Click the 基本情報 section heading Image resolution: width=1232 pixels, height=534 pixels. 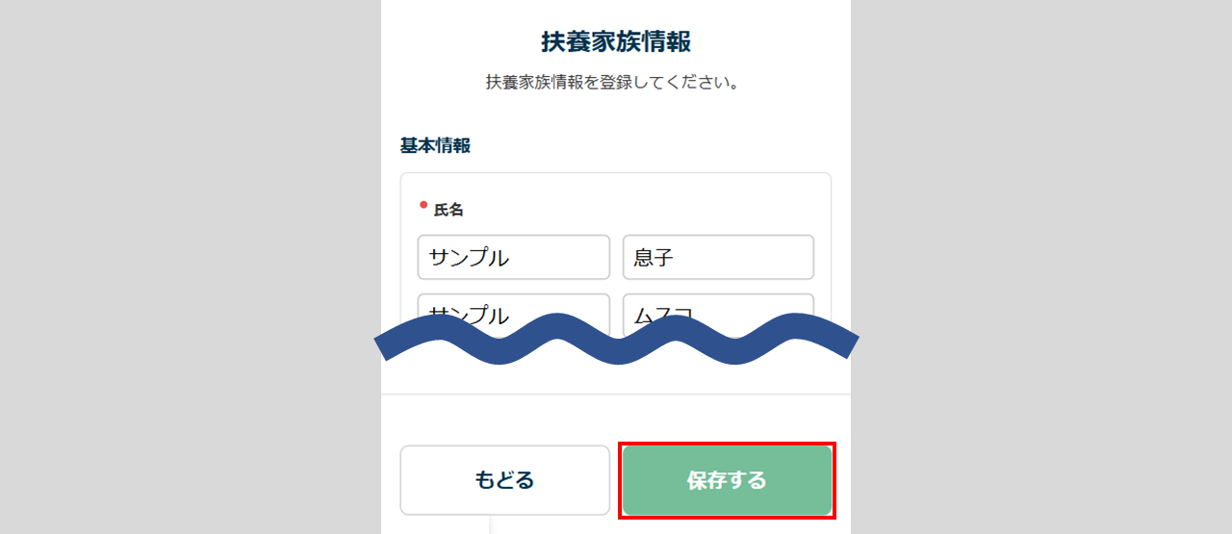pyautogui.click(x=435, y=146)
